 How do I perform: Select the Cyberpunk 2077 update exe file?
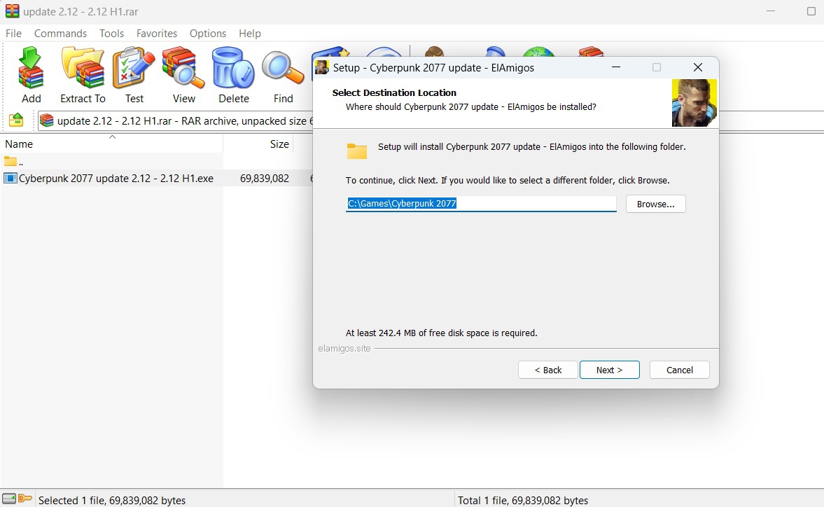tap(116, 179)
